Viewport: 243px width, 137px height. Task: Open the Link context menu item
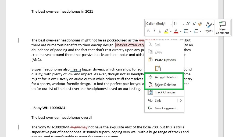pos(164,101)
